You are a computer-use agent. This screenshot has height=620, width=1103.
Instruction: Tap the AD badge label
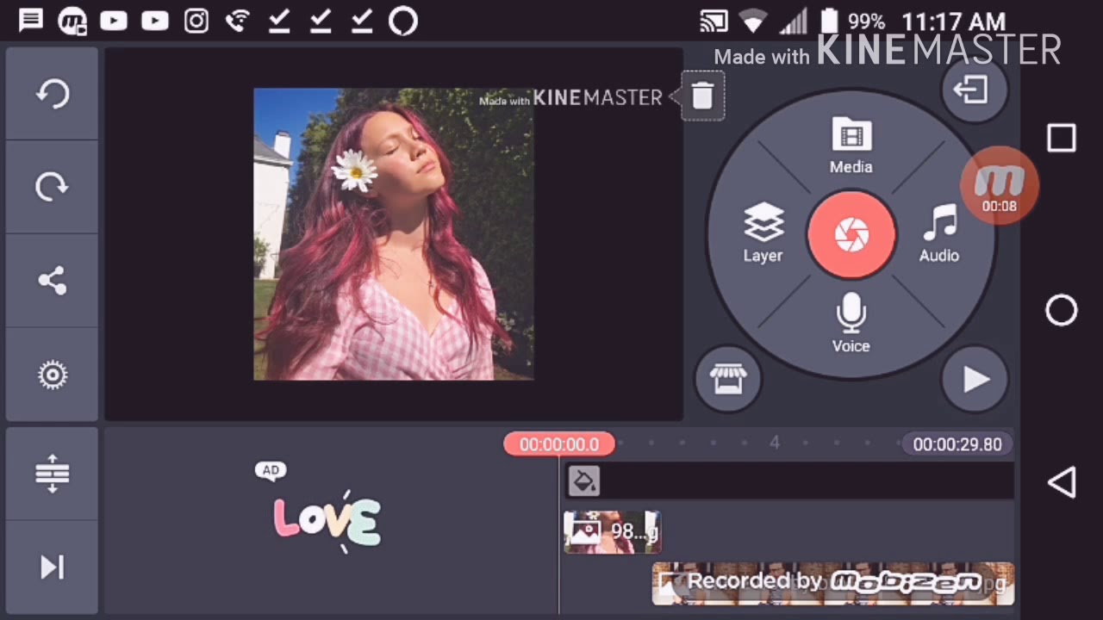tap(271, 470)
